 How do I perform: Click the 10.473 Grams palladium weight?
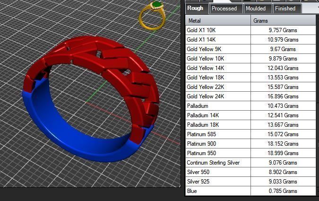[x=283, y=106]
